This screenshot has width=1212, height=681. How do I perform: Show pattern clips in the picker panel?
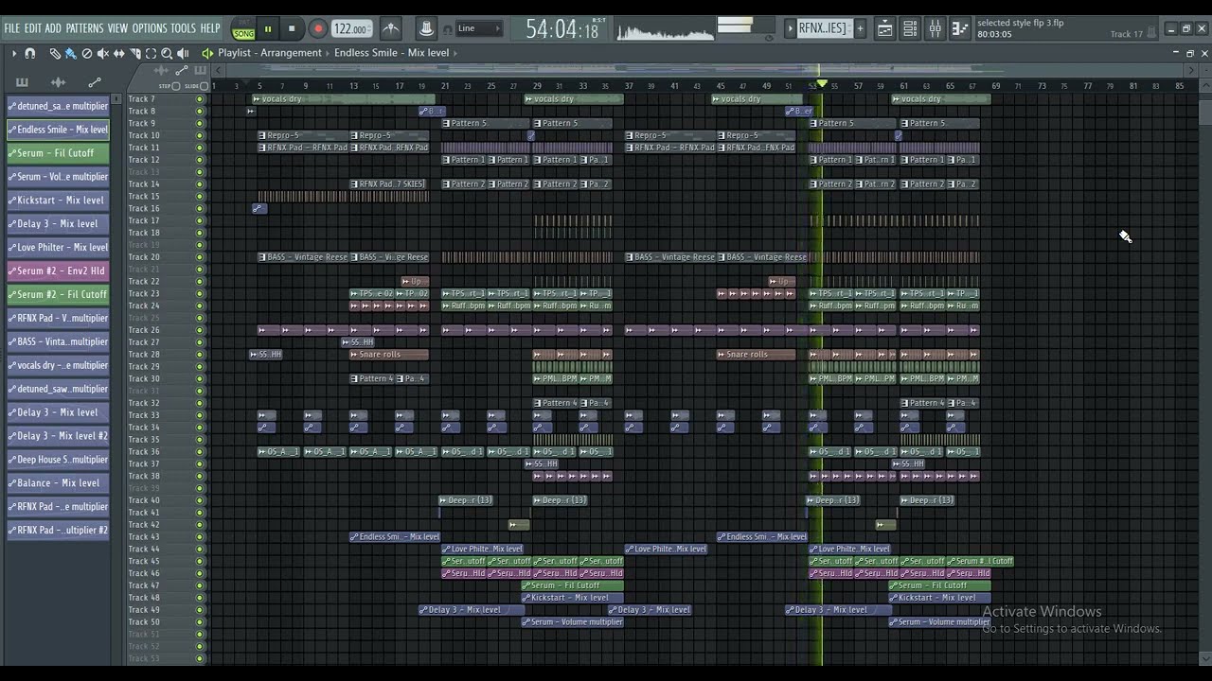point(23,82)
